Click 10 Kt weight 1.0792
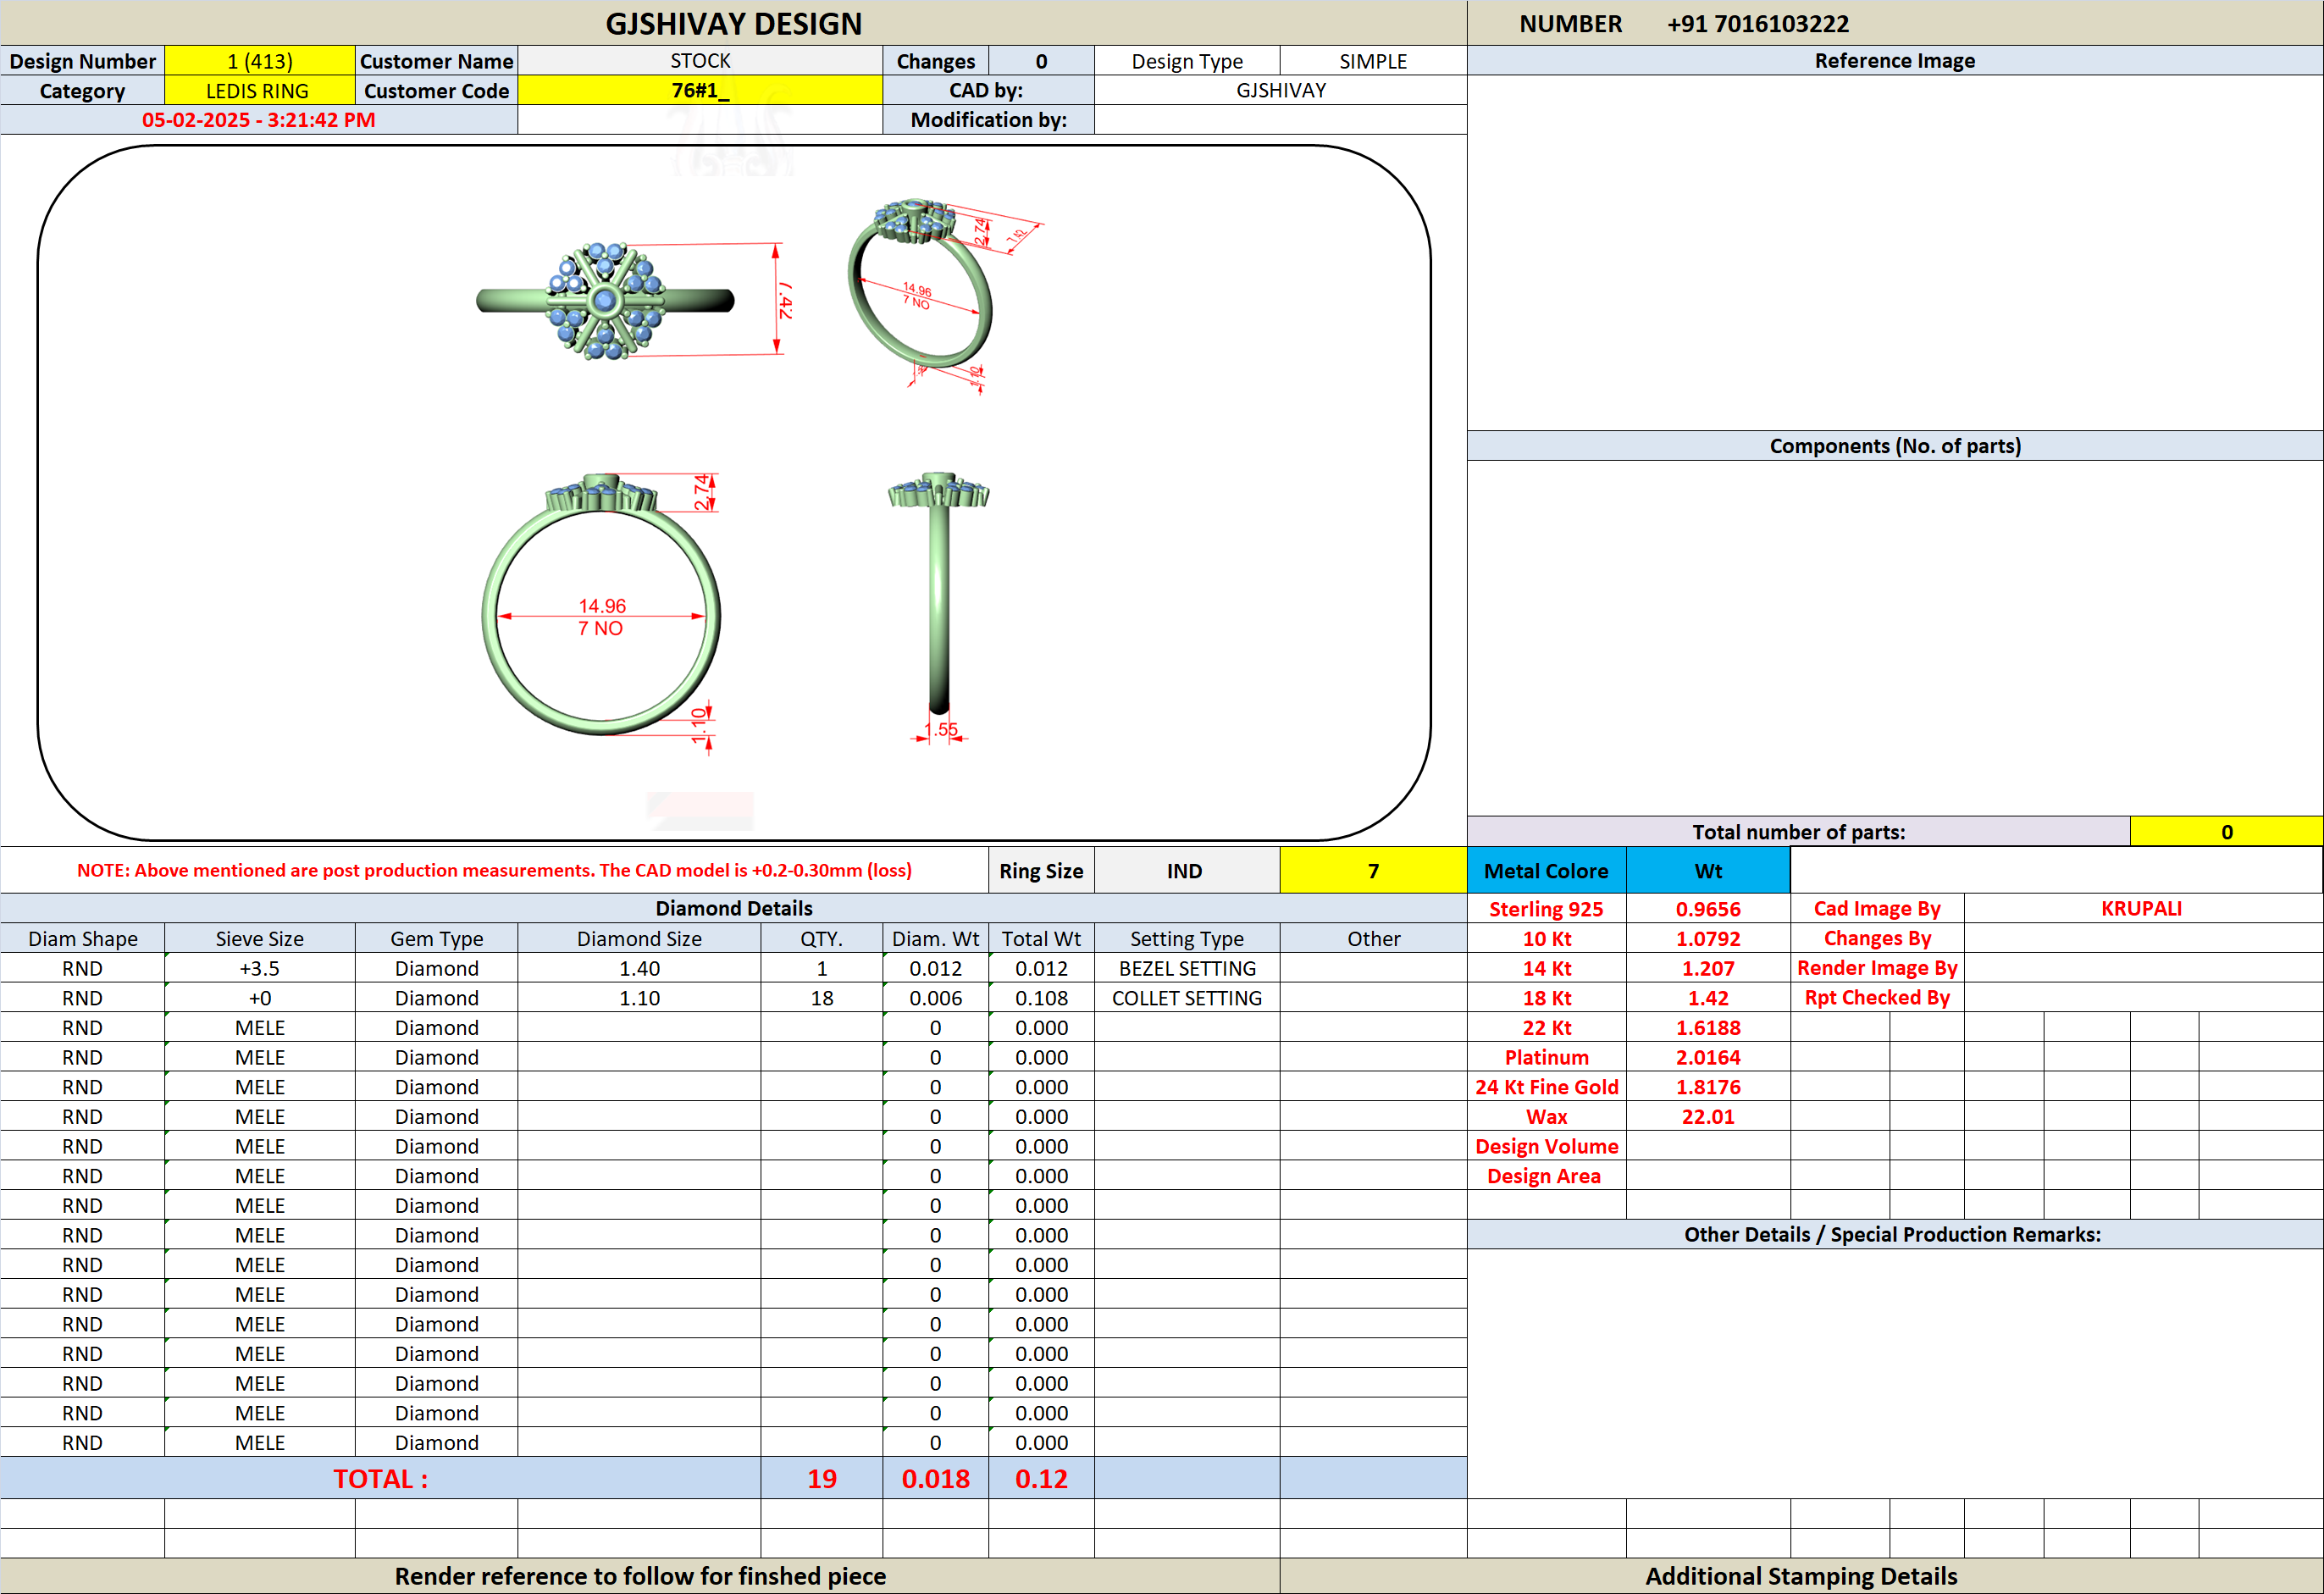Image resolution: width=2324 pixels, height=1594 pixels. click(x=1708, y=938)
